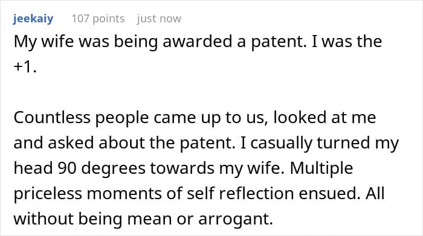Click the last line without being mean
The image size is (423, 236).
click(143, 218)
